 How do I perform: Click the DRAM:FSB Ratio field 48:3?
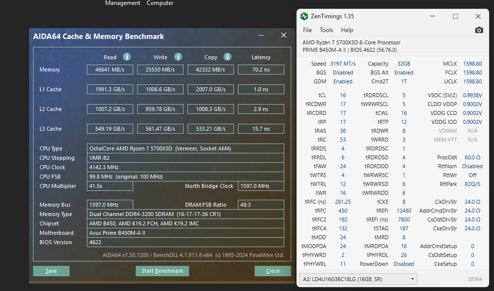(x=261, y=205)
